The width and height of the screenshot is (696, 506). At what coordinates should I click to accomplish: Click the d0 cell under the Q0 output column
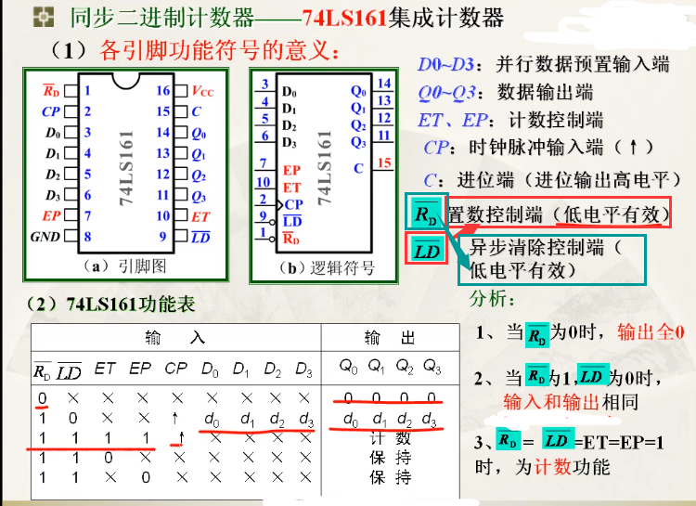click(x=350, y=419)
